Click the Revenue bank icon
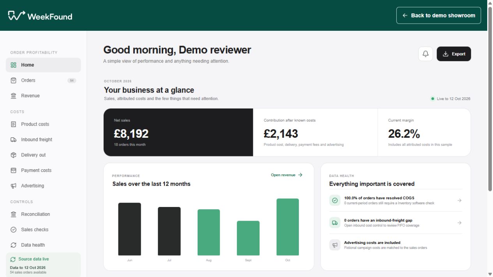Screen dimensions: 493x277 point(14,96)
